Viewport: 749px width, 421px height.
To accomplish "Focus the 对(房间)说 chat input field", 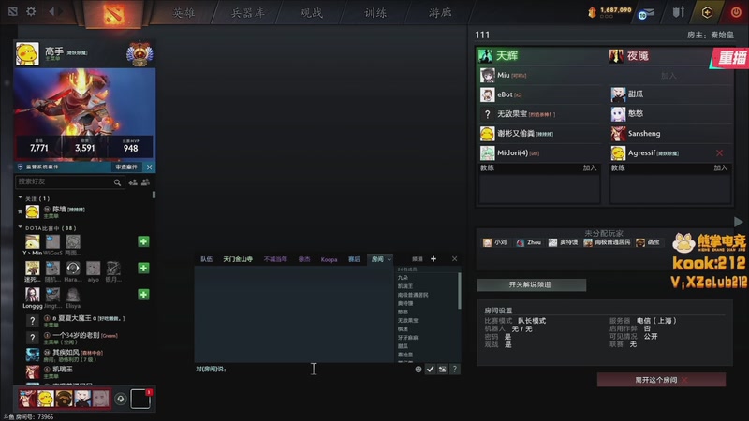I will pyautogui.click(x=303, y=369).
